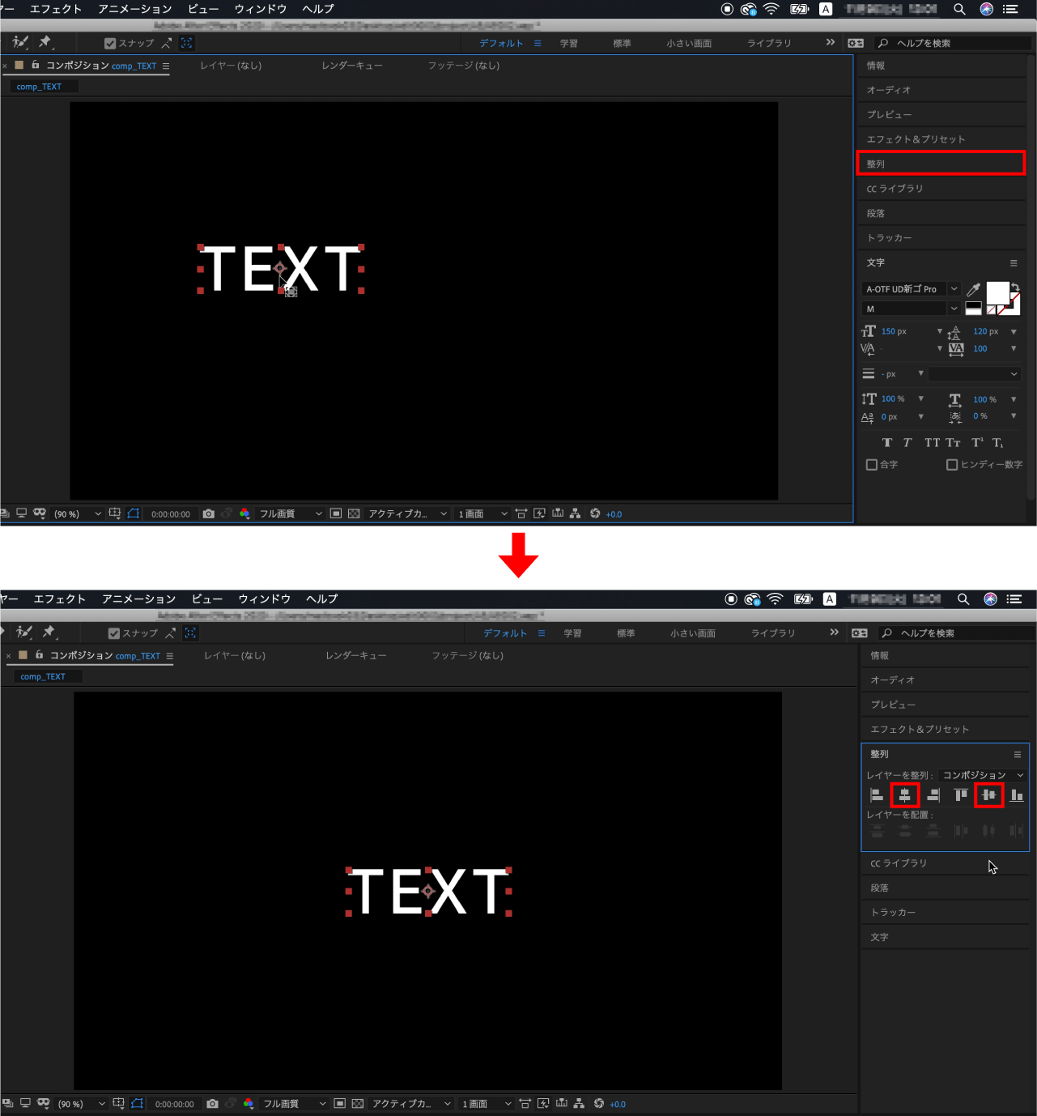Click swap fill and stroke arrow icon
This screenshot has height=1116, width=1037.
(x=1015, y=287)
